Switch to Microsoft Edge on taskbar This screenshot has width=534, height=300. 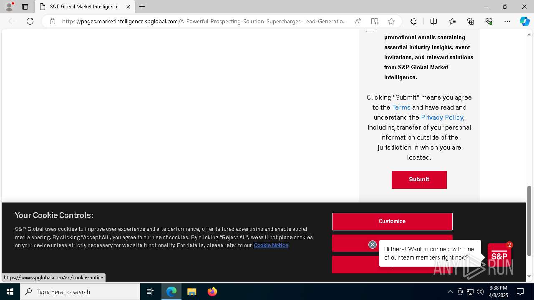(x=171, y=292)
